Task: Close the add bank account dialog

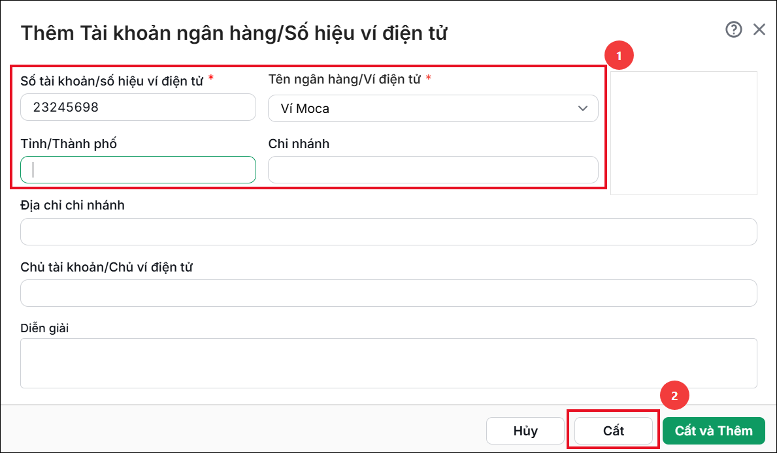Action: pyautogui.click(x=759, y=30)
